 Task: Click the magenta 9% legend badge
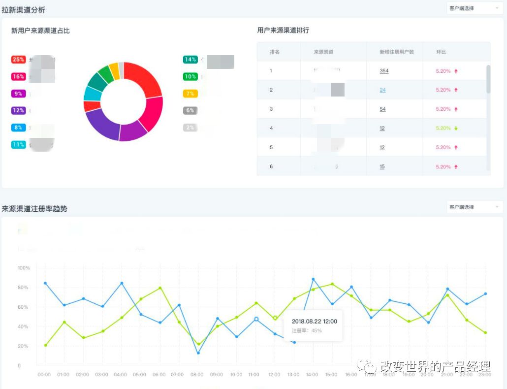click(x=18, y=94)
